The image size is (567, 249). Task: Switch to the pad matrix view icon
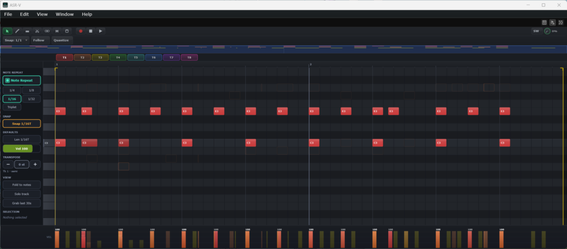(561, 22)
